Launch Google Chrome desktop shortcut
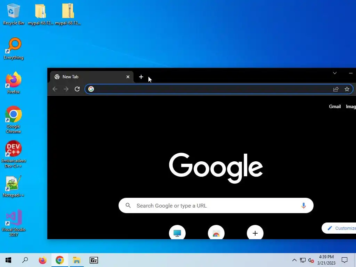 [14, 120]
